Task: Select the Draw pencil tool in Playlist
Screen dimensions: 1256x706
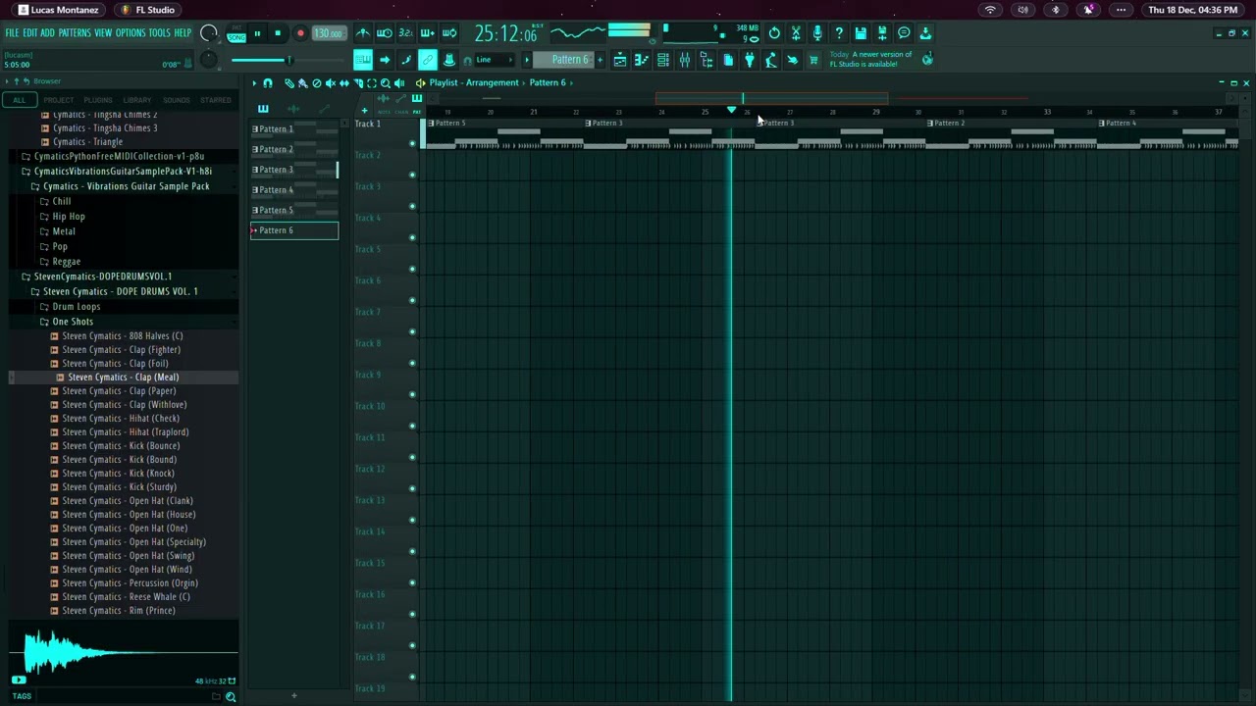Action: coord(288,83)
